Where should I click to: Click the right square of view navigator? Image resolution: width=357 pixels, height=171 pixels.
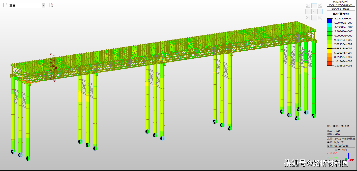tap(320, 12)
